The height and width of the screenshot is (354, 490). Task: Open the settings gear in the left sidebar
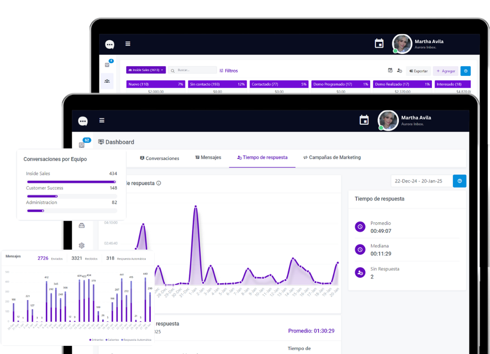point(82,246)
